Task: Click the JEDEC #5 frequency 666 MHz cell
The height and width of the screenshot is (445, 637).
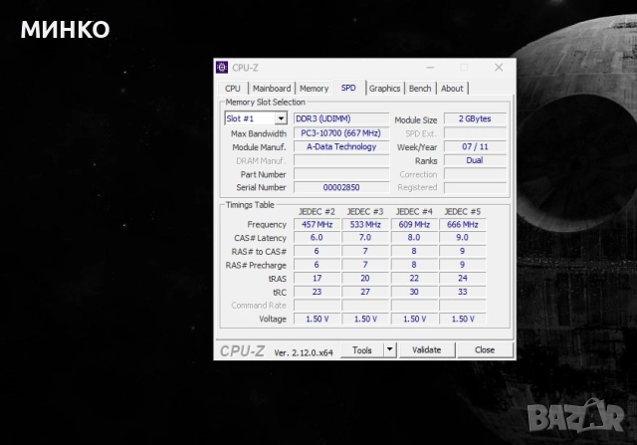Action: tap(464, 225)
